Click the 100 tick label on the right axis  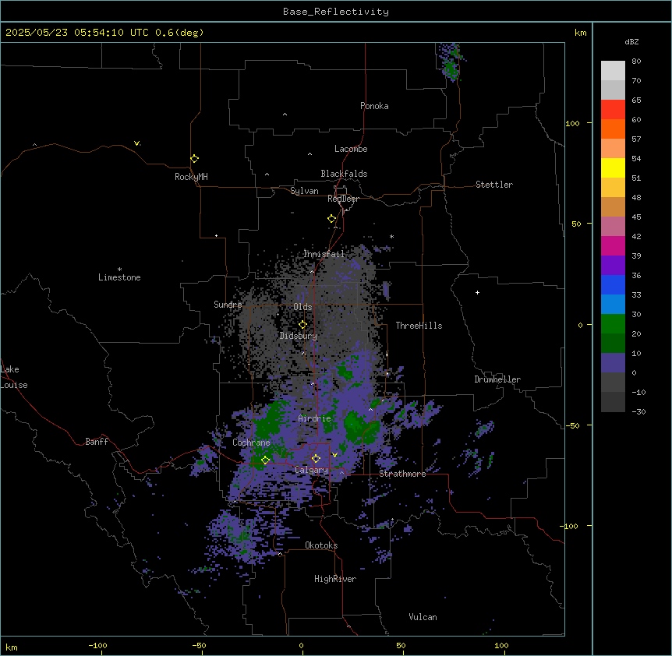(x=572, y=123)
